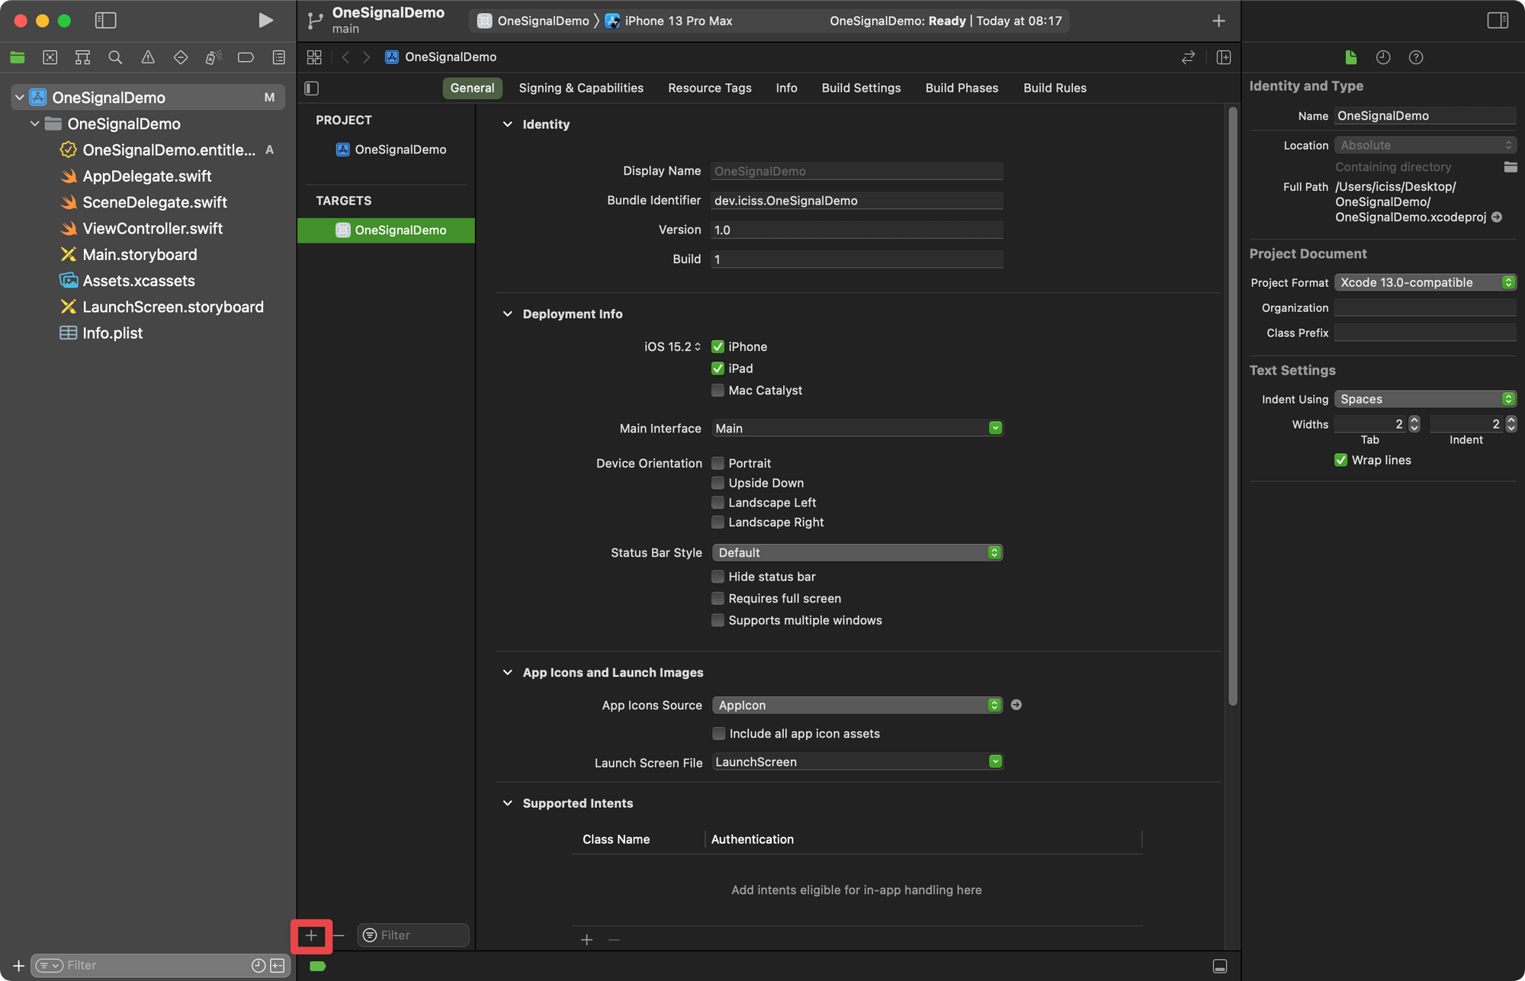The width and height of the screenshot is (1525, 981).
Task: Add a supported intent with plus
Action: click(586, 940)
